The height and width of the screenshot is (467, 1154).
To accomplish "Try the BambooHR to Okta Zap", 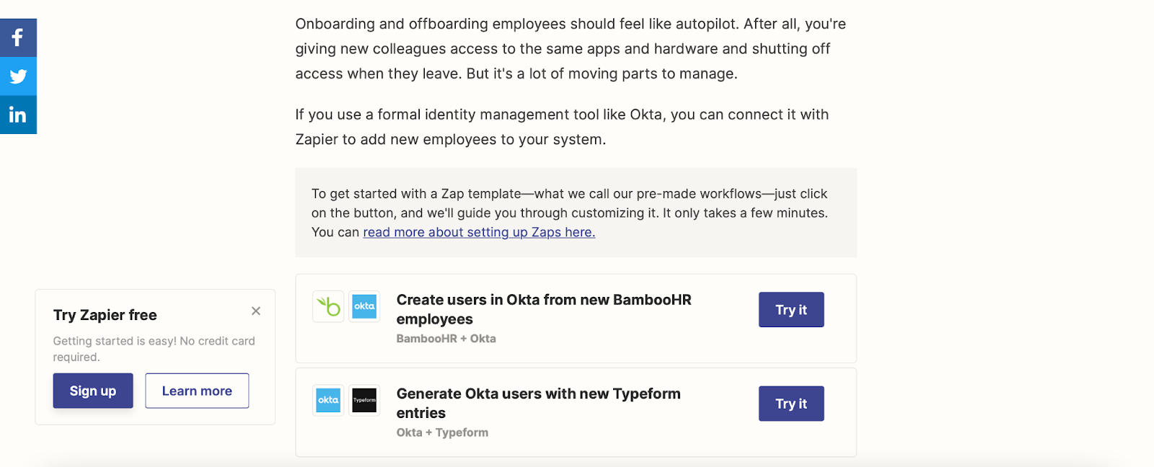I will click(790, 310).
